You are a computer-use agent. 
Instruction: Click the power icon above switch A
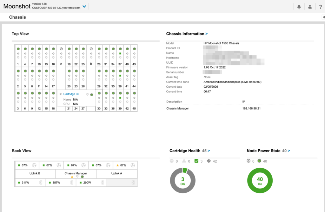pyautogui.click(x=61, y=49)
